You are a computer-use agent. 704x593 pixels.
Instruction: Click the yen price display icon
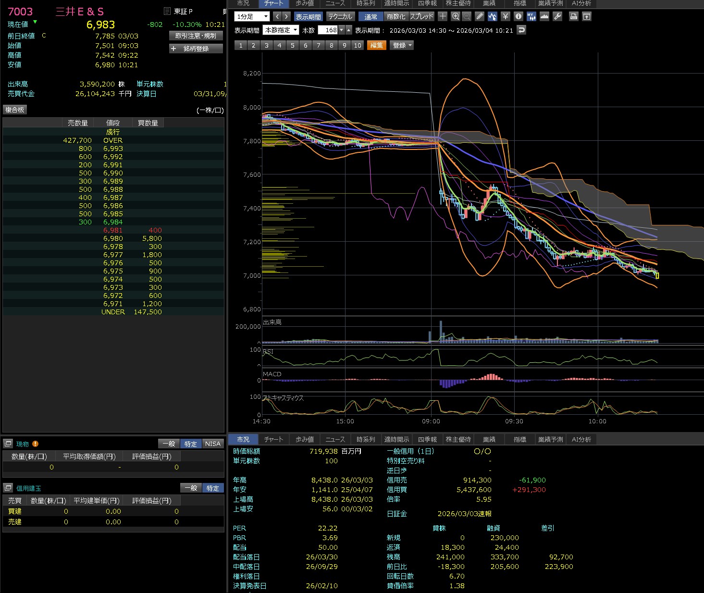(505, 16)
